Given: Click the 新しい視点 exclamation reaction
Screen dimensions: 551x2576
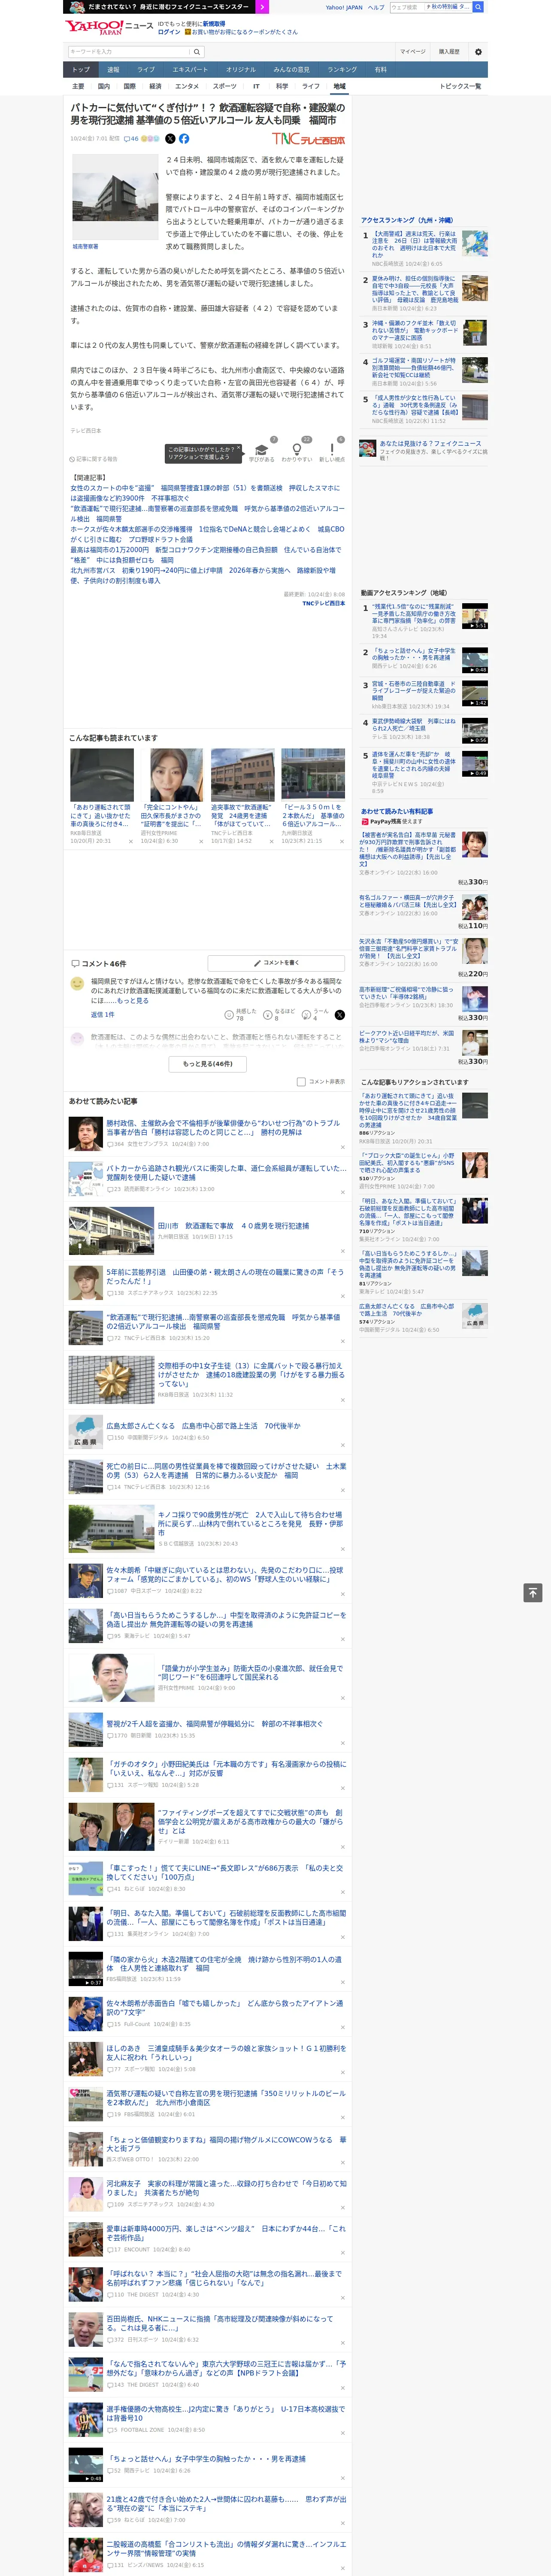Looking at the screenshot, I should (332, 451).
